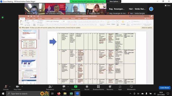Open Breakout Rooms
The height and width of the screenshot is (96, 172).
(x=98, y=88)
